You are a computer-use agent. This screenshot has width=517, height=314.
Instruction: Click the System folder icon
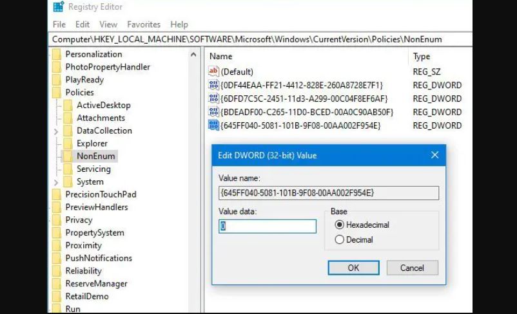pyautogui.click(x=68, y=181)
